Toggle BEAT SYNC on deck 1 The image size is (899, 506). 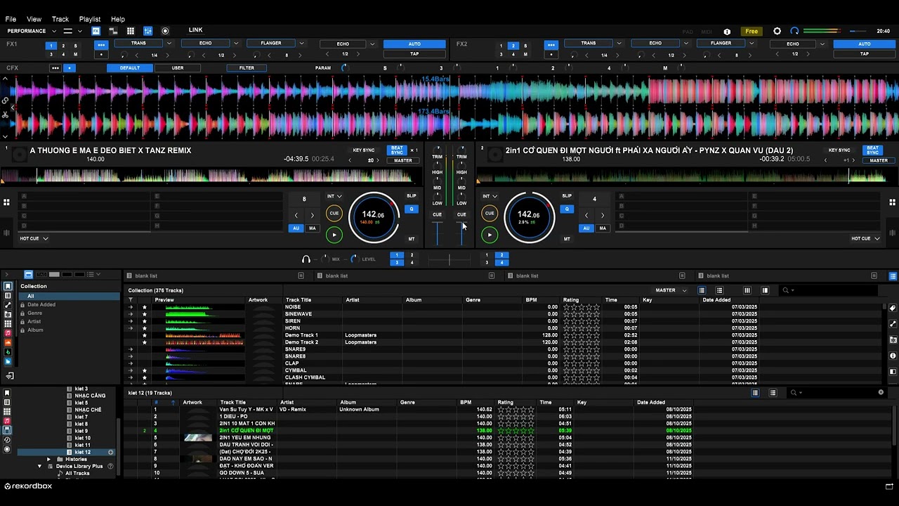(x=397, y=150)
